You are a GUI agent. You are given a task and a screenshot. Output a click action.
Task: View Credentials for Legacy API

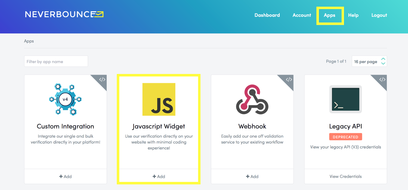[345, 176]
